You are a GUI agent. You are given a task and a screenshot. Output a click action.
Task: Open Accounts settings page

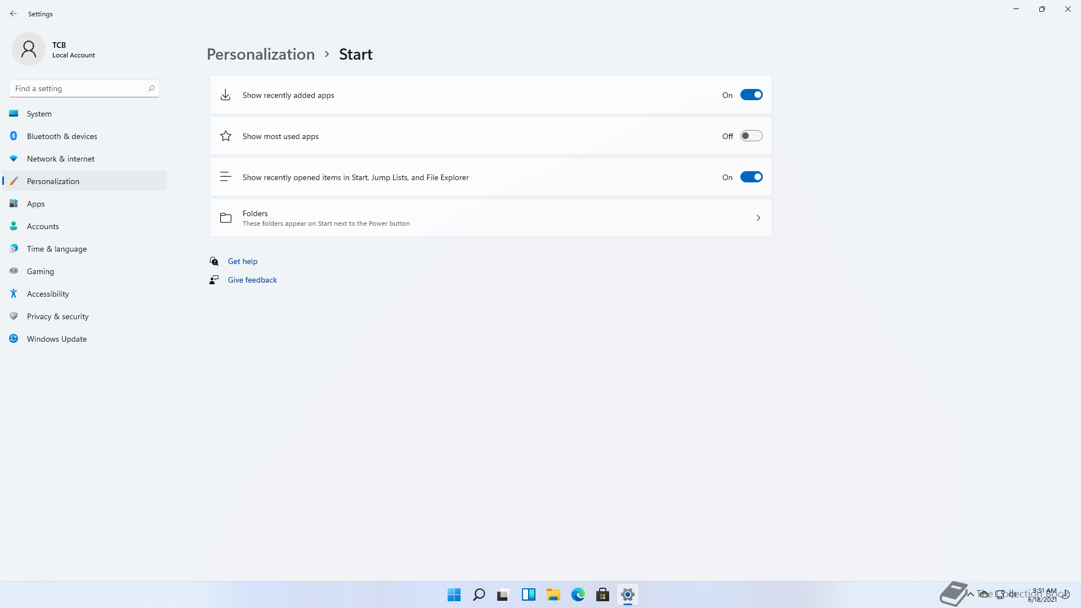pos(84,226)
